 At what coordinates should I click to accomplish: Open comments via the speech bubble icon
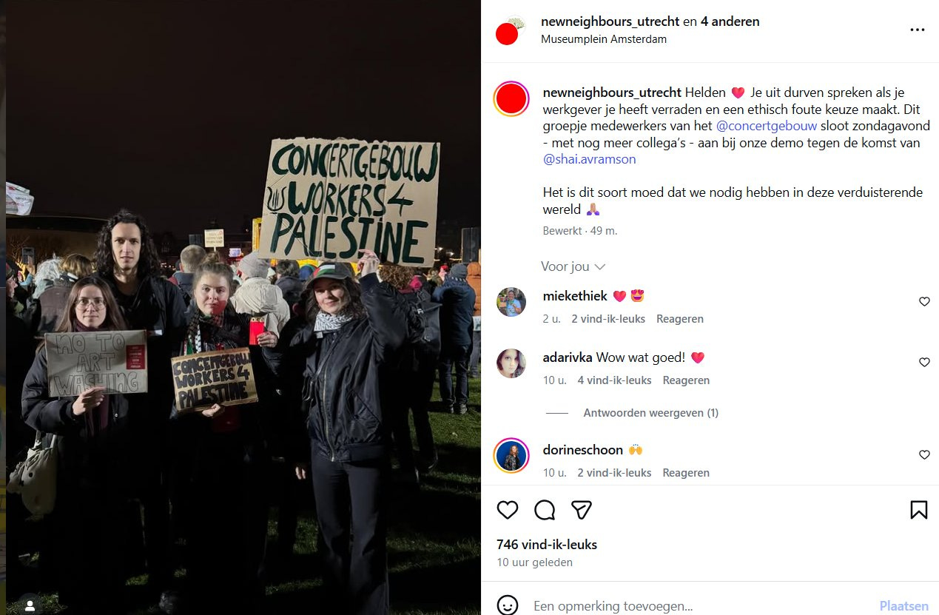[x=545, y=510]
